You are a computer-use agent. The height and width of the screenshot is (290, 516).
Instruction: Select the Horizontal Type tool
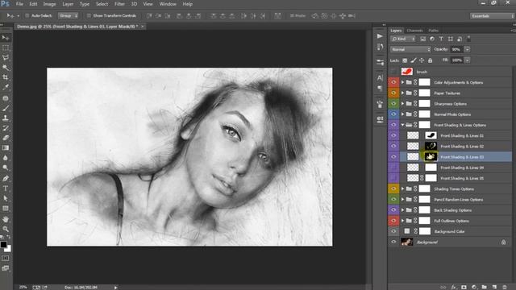6,188
